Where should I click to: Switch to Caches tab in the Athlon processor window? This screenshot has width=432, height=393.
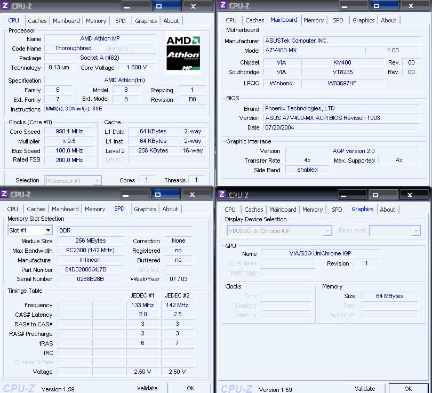(x=37, y=21)
